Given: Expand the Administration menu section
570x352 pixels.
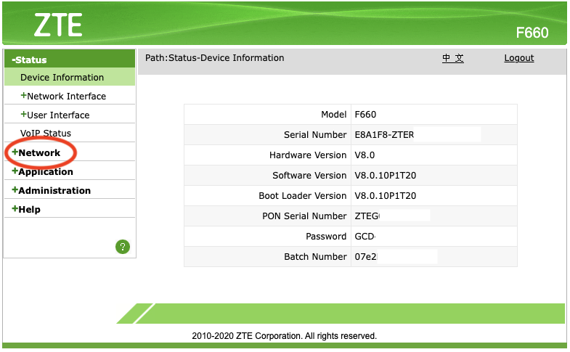Looking at the screenshot, I should click(x=52, y=190).
